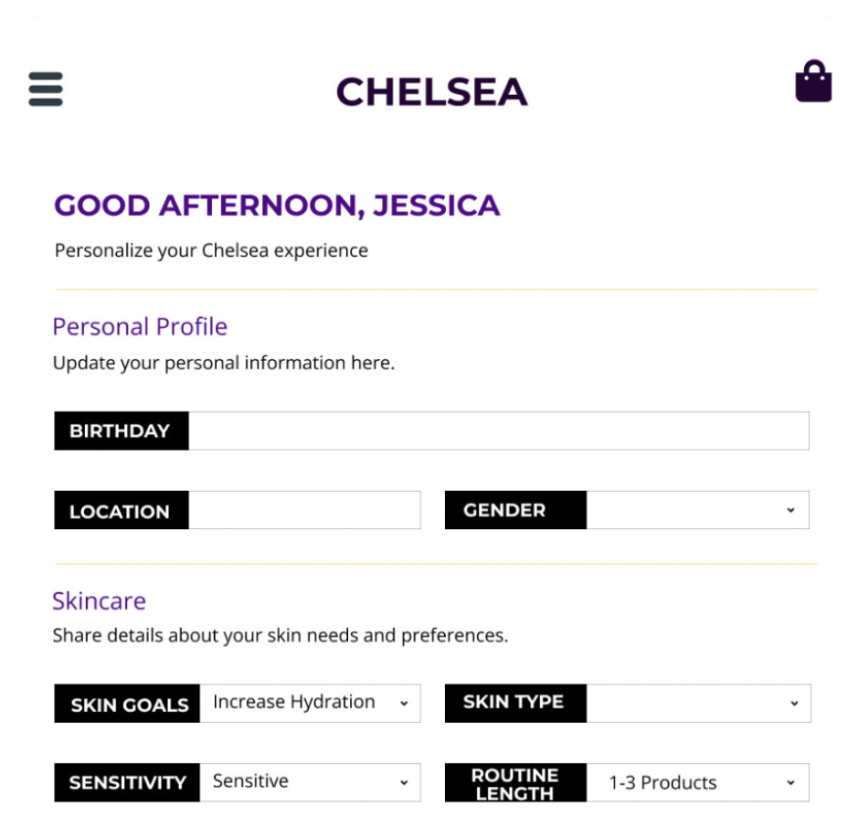Viewport: 858px width, 827px height.
Task: Open the Sensitivity dropdown set to Sensitive
Action: (x=311, y=782)
